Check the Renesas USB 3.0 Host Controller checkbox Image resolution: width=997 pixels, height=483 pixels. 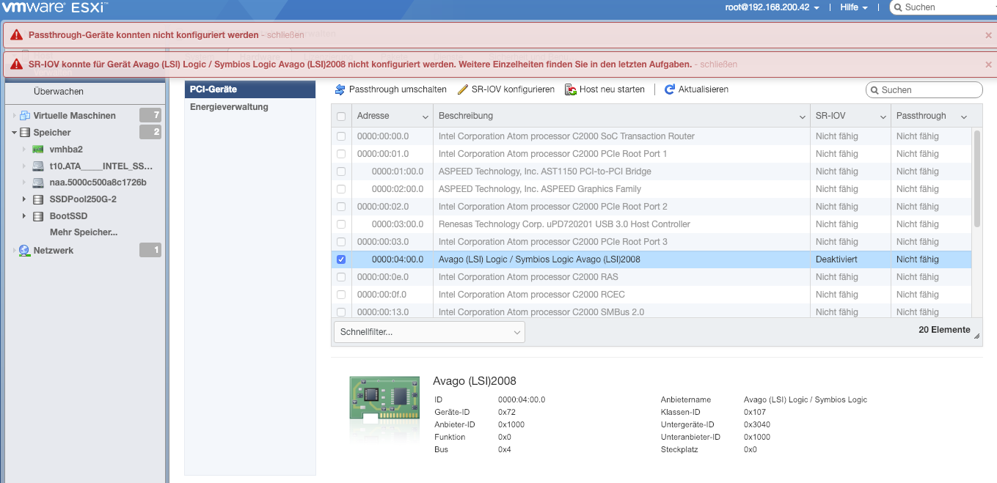341,224
